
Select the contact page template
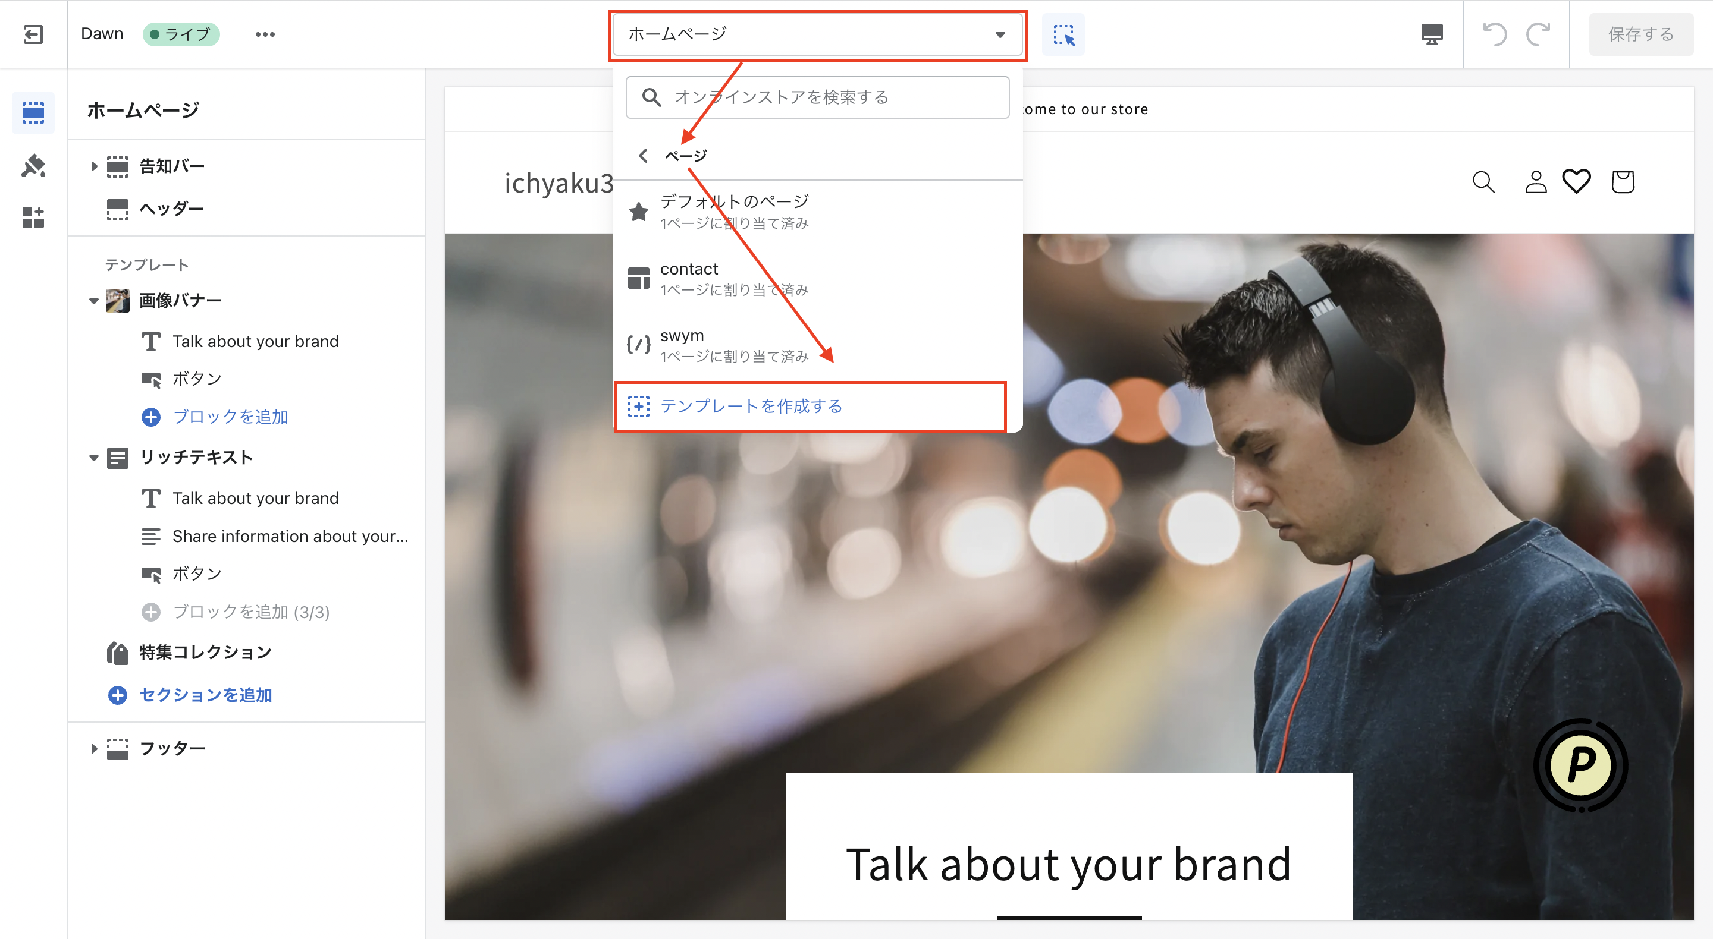pos(817,279)
